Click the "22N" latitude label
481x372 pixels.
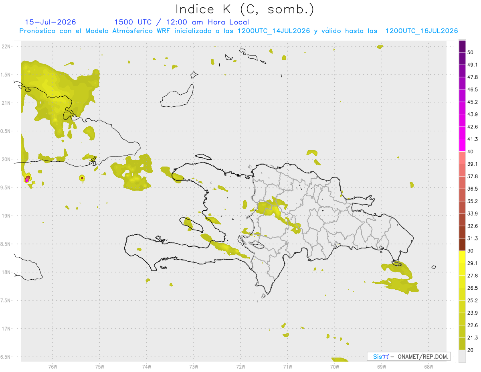coord(6,46)
